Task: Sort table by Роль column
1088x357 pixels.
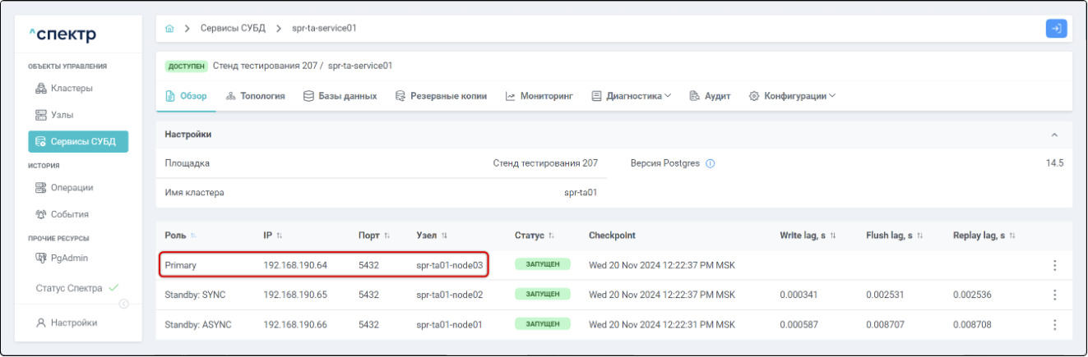Action: tap(194, 236)
